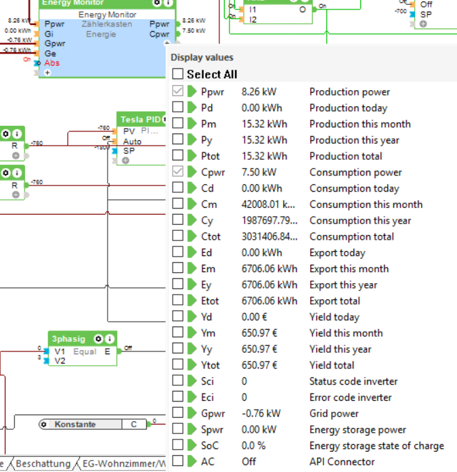Click the green output arrow for Ytot
The image size is (457, 472).
click(192, 365)
